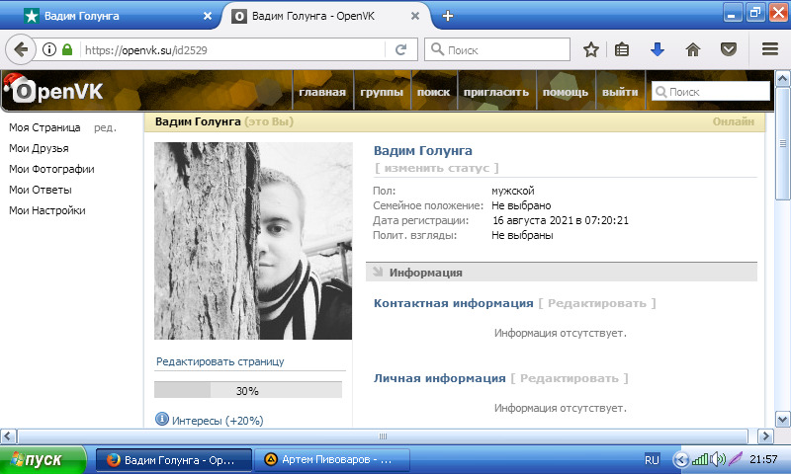Open the группы menu item
791x474 pixels.
pyautogui.click(x=381, y=92)
